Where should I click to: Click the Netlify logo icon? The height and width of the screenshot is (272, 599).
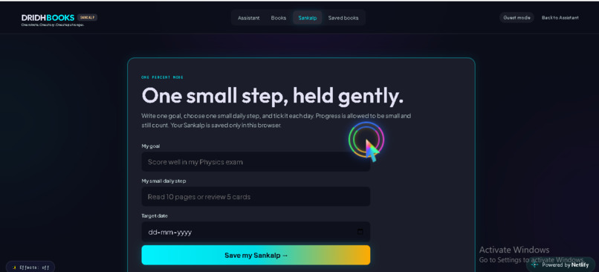(x=535, y=265)
